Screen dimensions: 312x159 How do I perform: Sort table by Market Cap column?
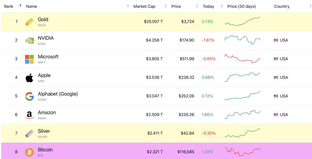(144, 6)
